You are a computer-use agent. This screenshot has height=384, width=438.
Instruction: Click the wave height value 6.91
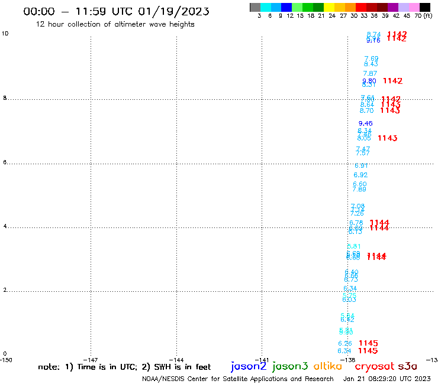pyautogui.click(x=361, y=165)
